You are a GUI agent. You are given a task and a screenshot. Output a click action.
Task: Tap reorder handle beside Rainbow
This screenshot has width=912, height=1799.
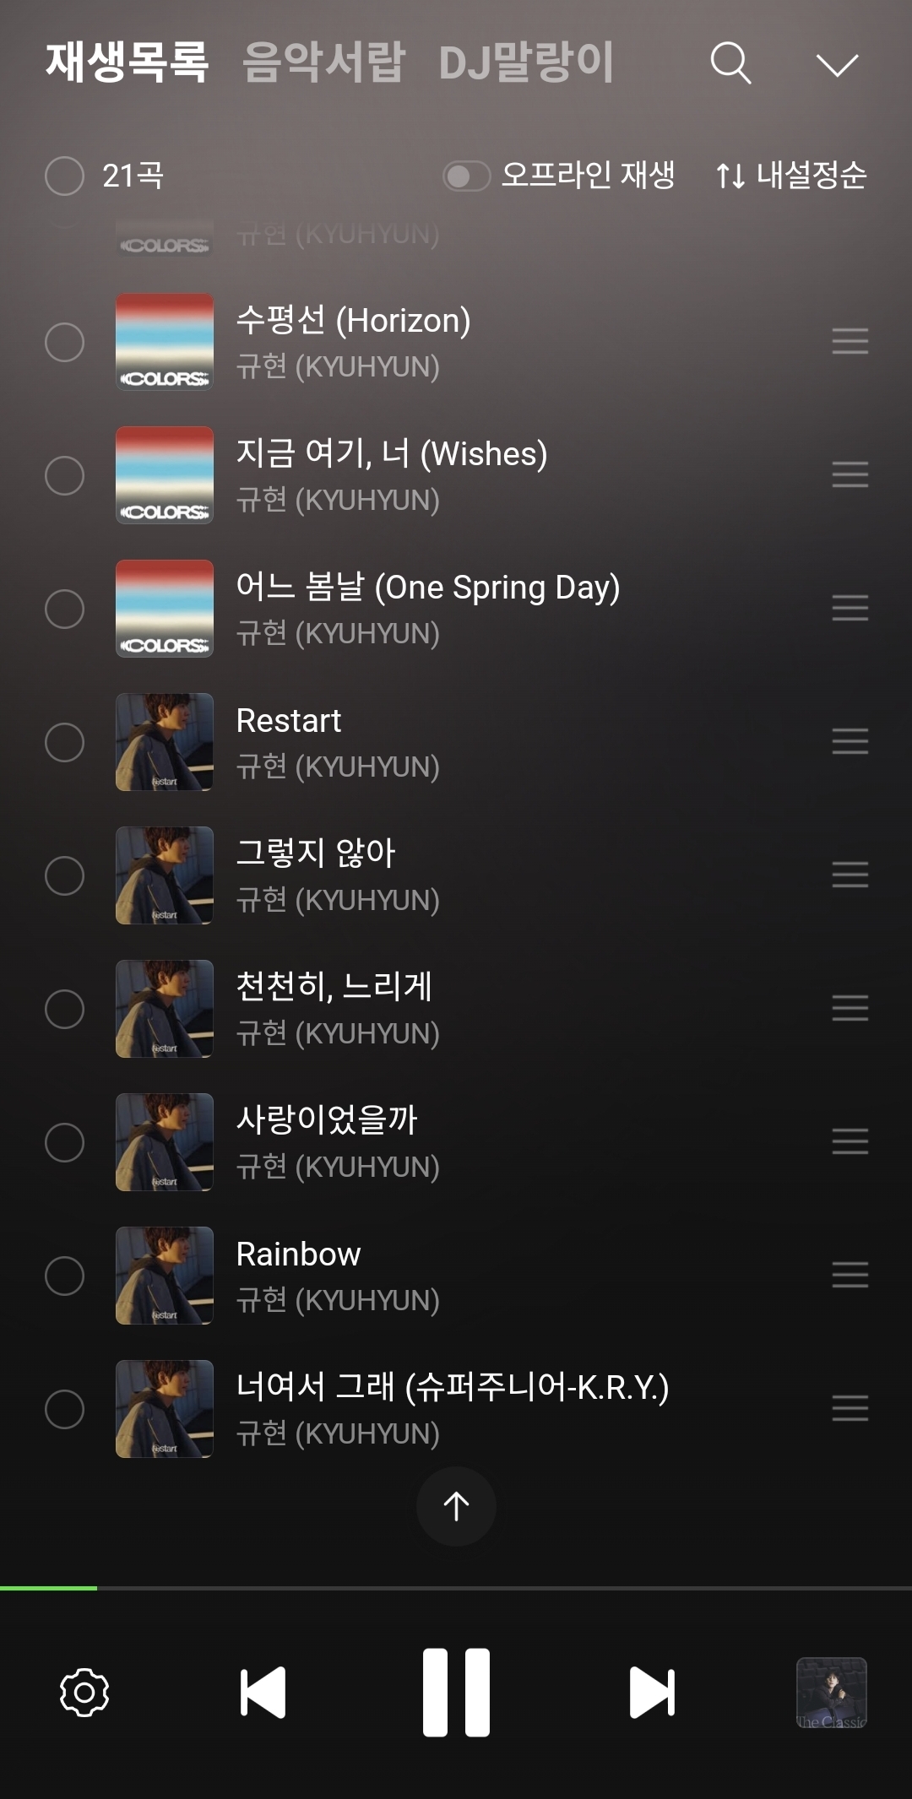[850, 1275]
